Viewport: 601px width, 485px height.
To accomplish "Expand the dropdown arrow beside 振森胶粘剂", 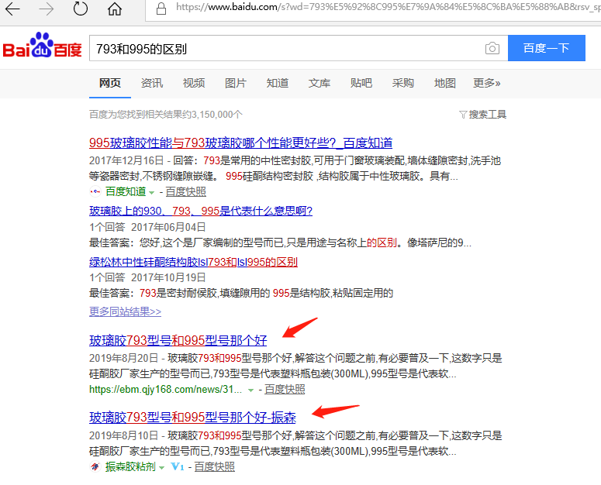I will pyautogui.click(x=161, y=467).
